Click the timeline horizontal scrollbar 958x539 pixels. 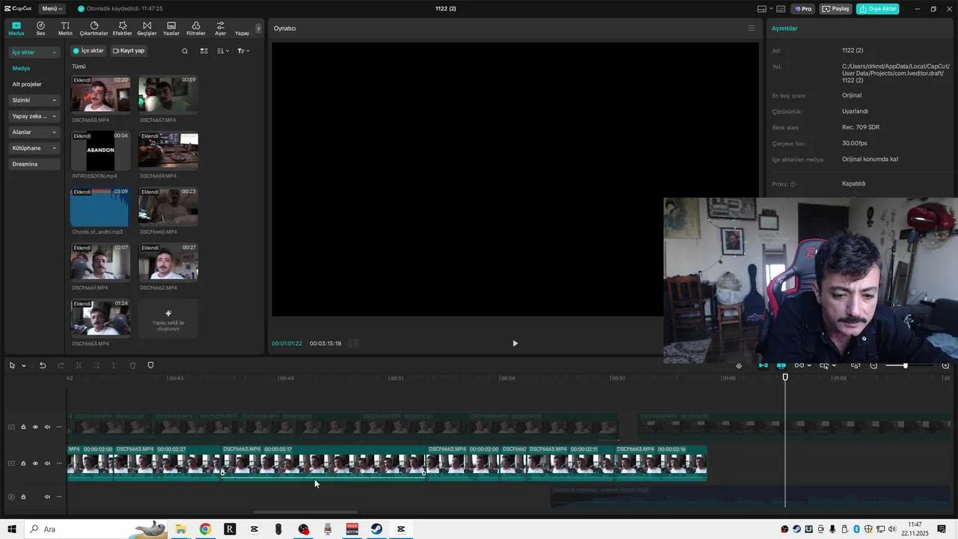click(305, 513)
